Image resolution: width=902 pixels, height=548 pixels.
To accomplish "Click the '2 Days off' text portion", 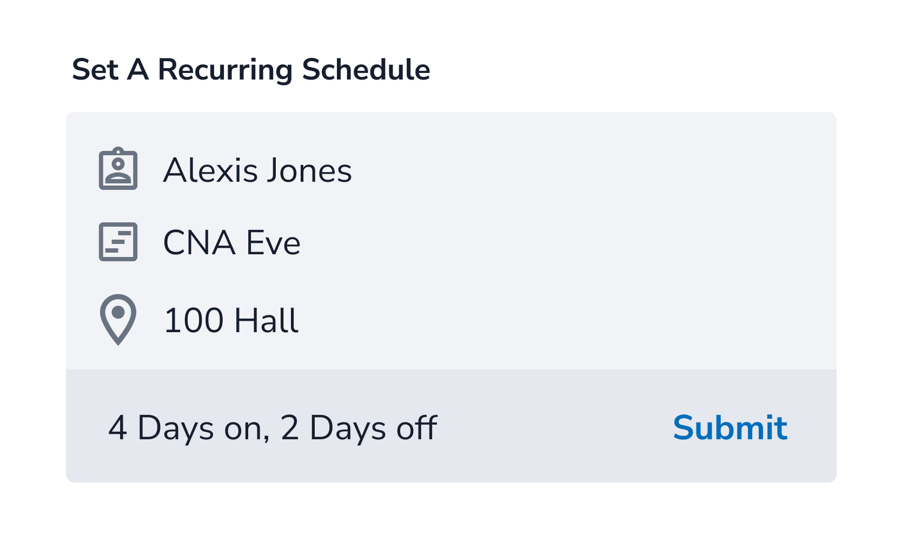I will [359, 428].
